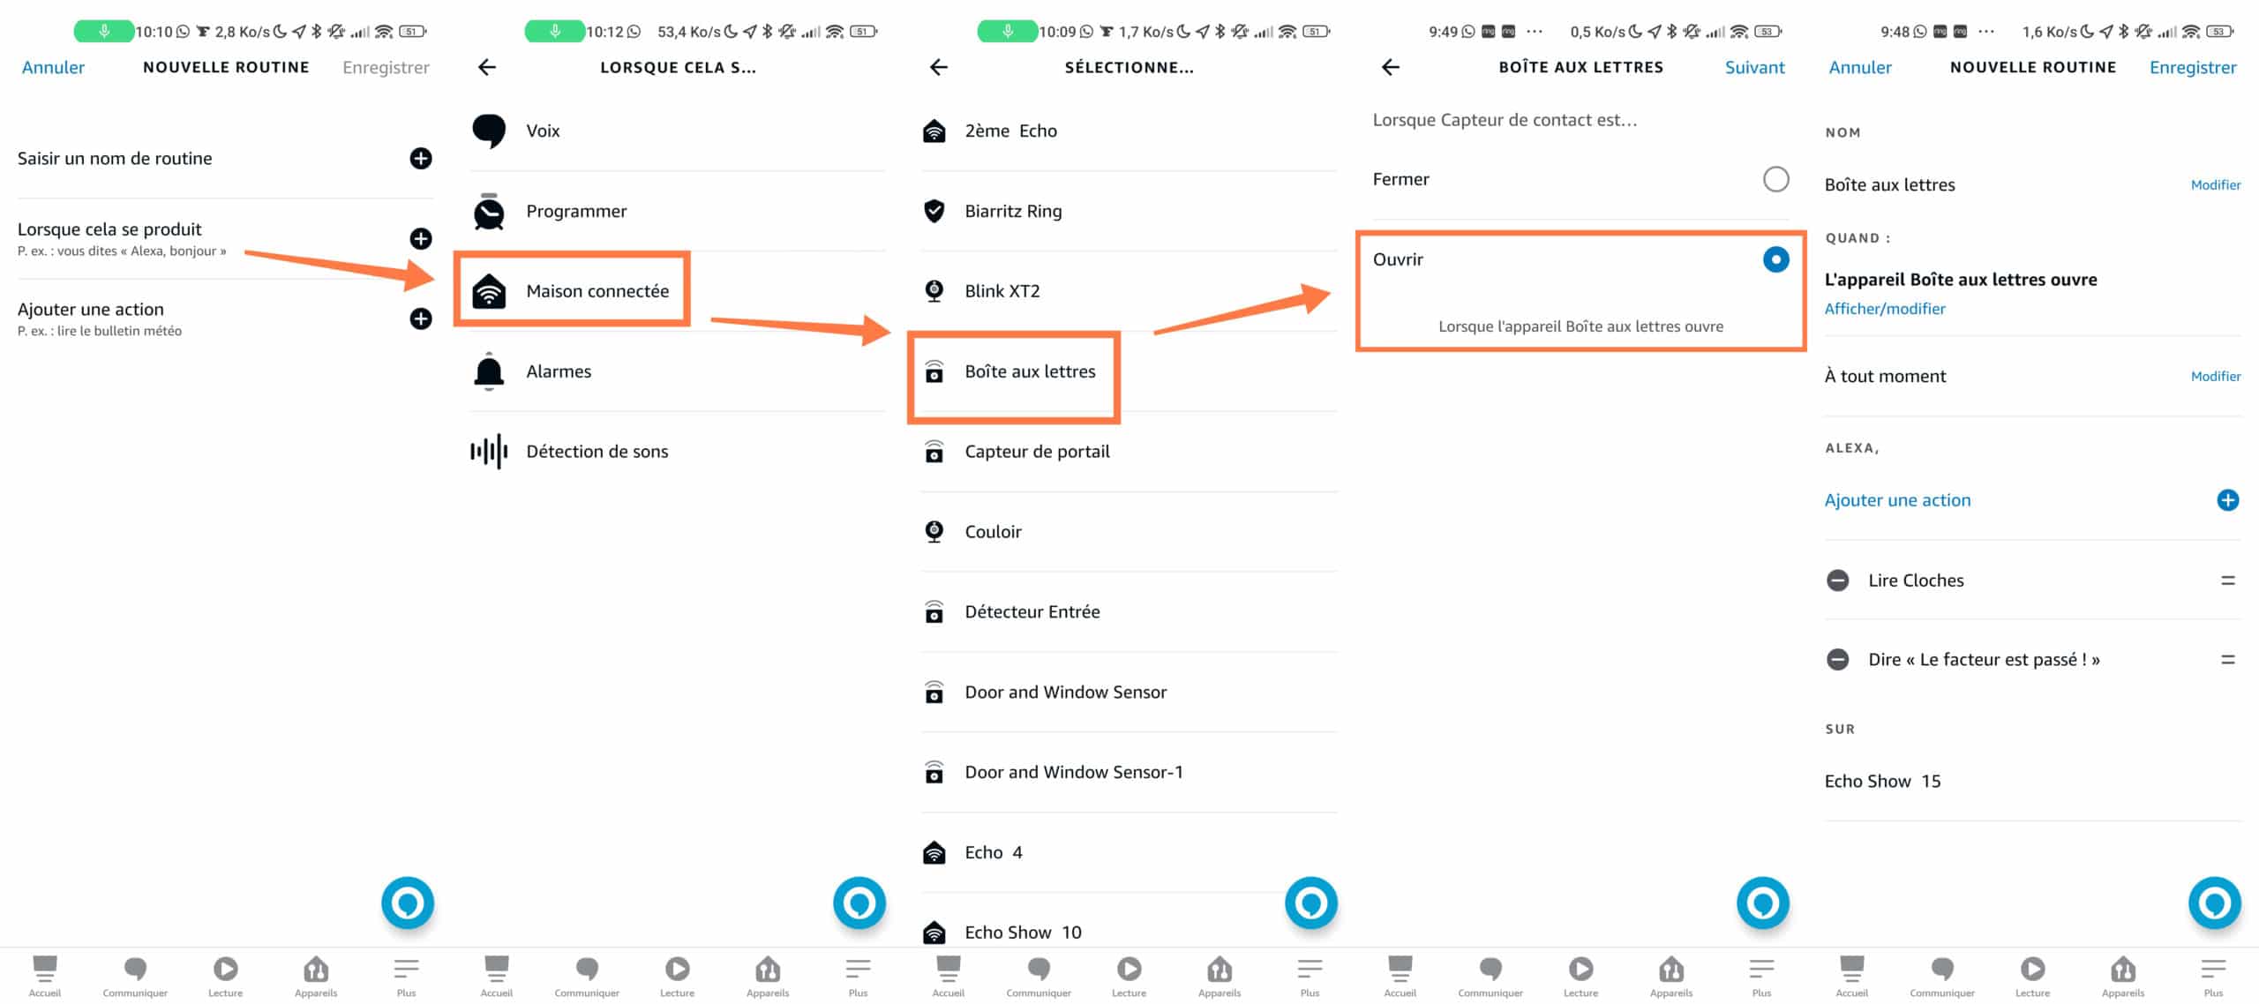
Task: Tap 'Annuler' on the final routine screen
Action: 1860,67
